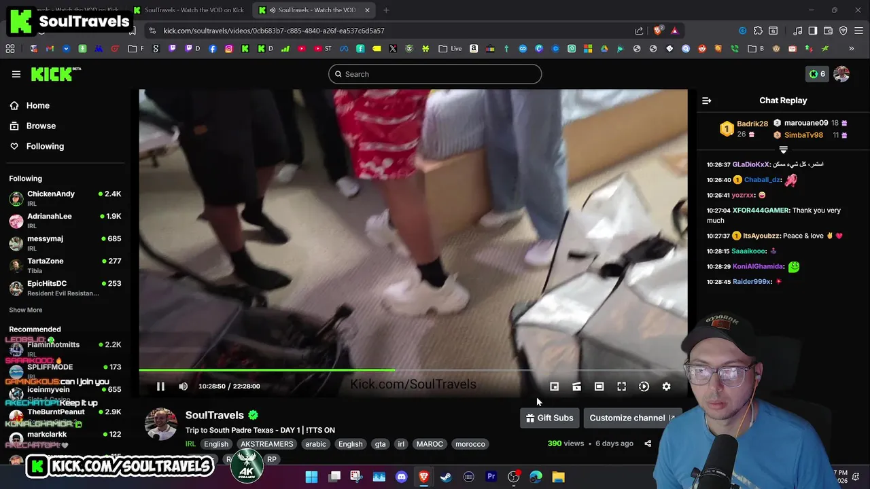Toggle fullscreen video

coord(621,386)
